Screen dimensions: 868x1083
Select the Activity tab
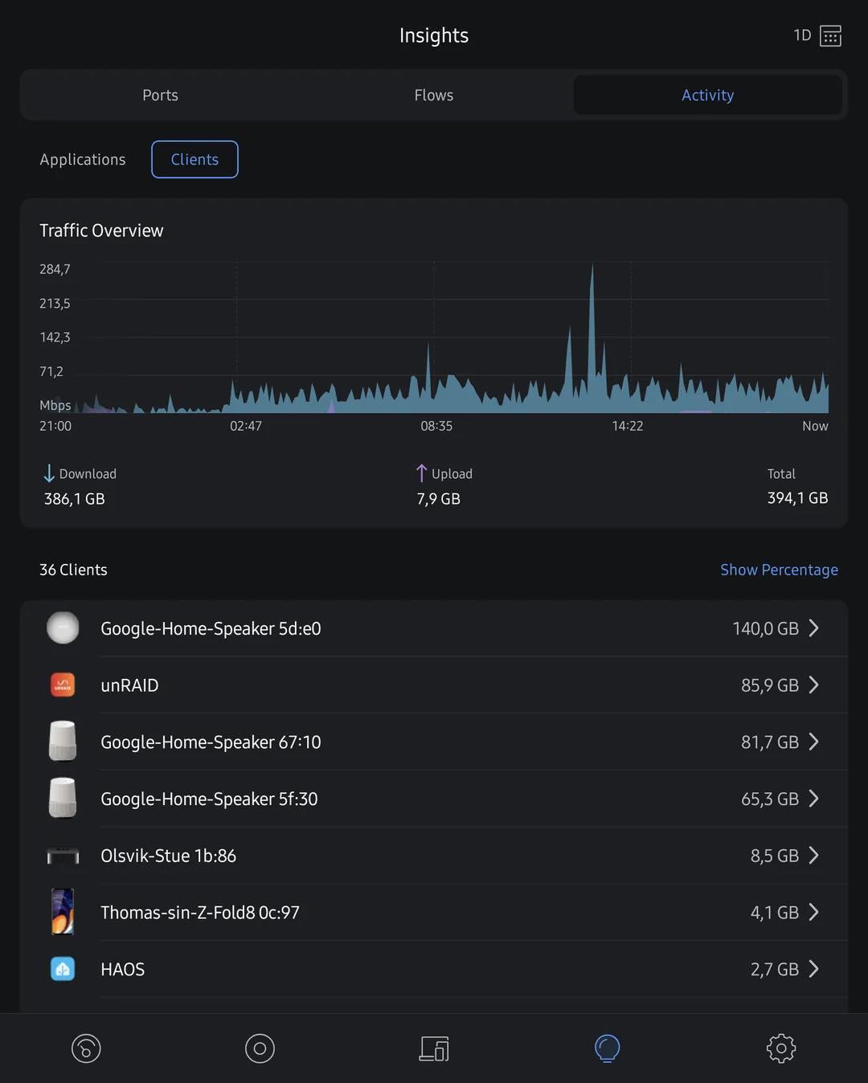click(x=707, y=95)
